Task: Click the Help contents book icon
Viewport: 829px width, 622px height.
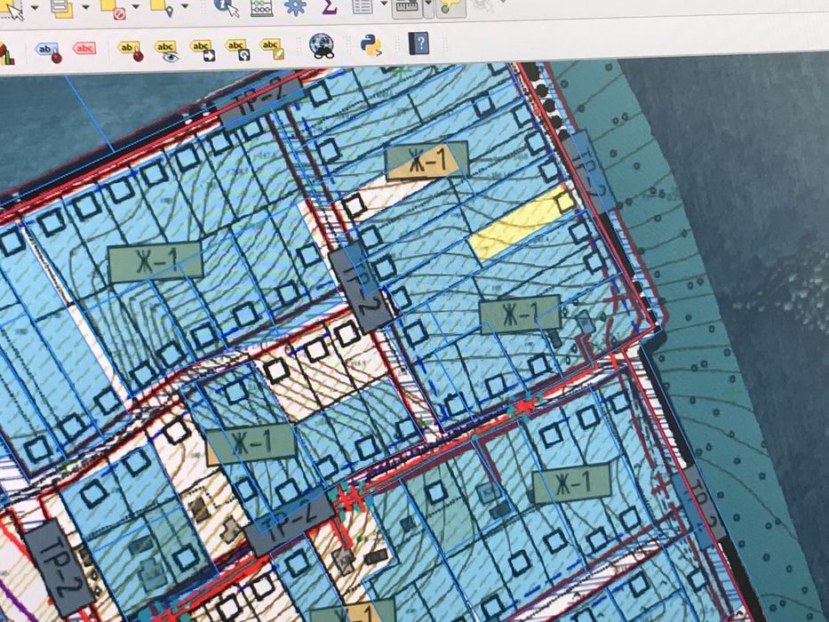Action: tap(419, 44)
